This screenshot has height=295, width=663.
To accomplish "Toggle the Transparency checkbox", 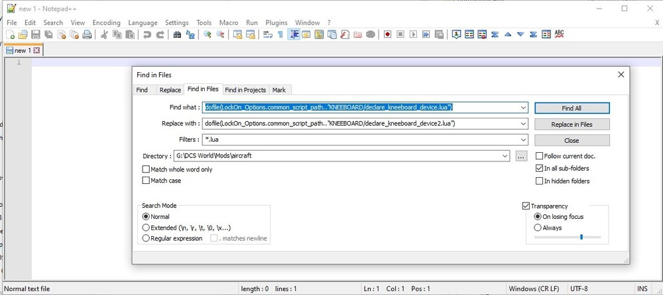I will [x=526, y=206].
